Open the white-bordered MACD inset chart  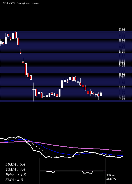pyautogui.click(x=73, y=171)
